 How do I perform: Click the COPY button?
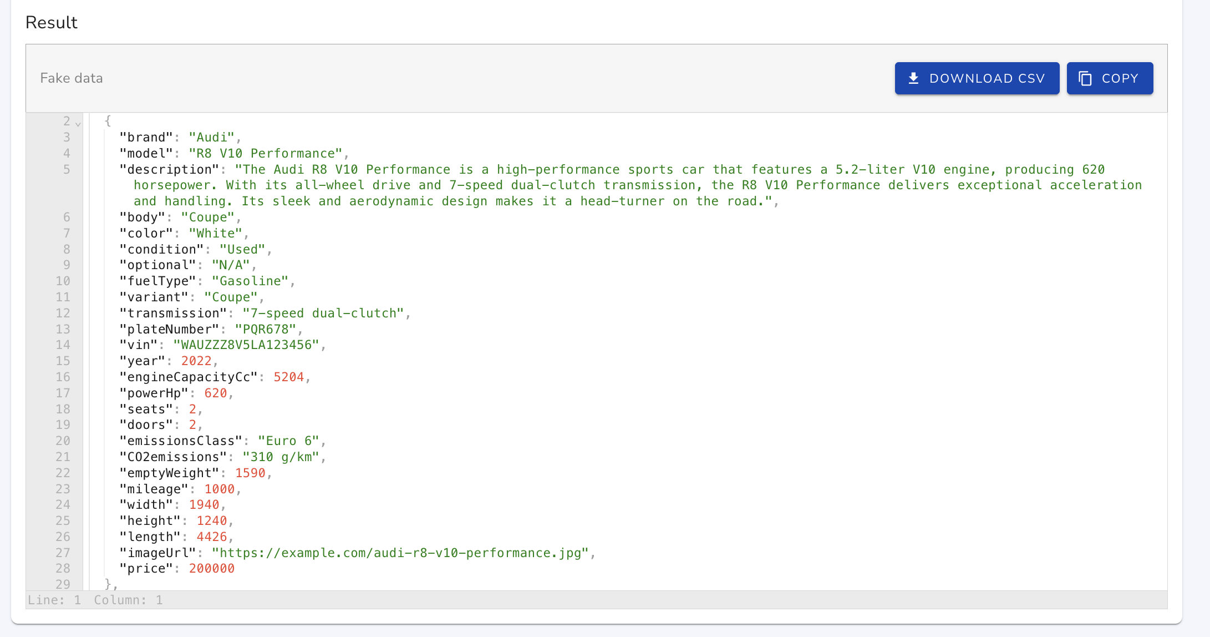coord(1110,78)
